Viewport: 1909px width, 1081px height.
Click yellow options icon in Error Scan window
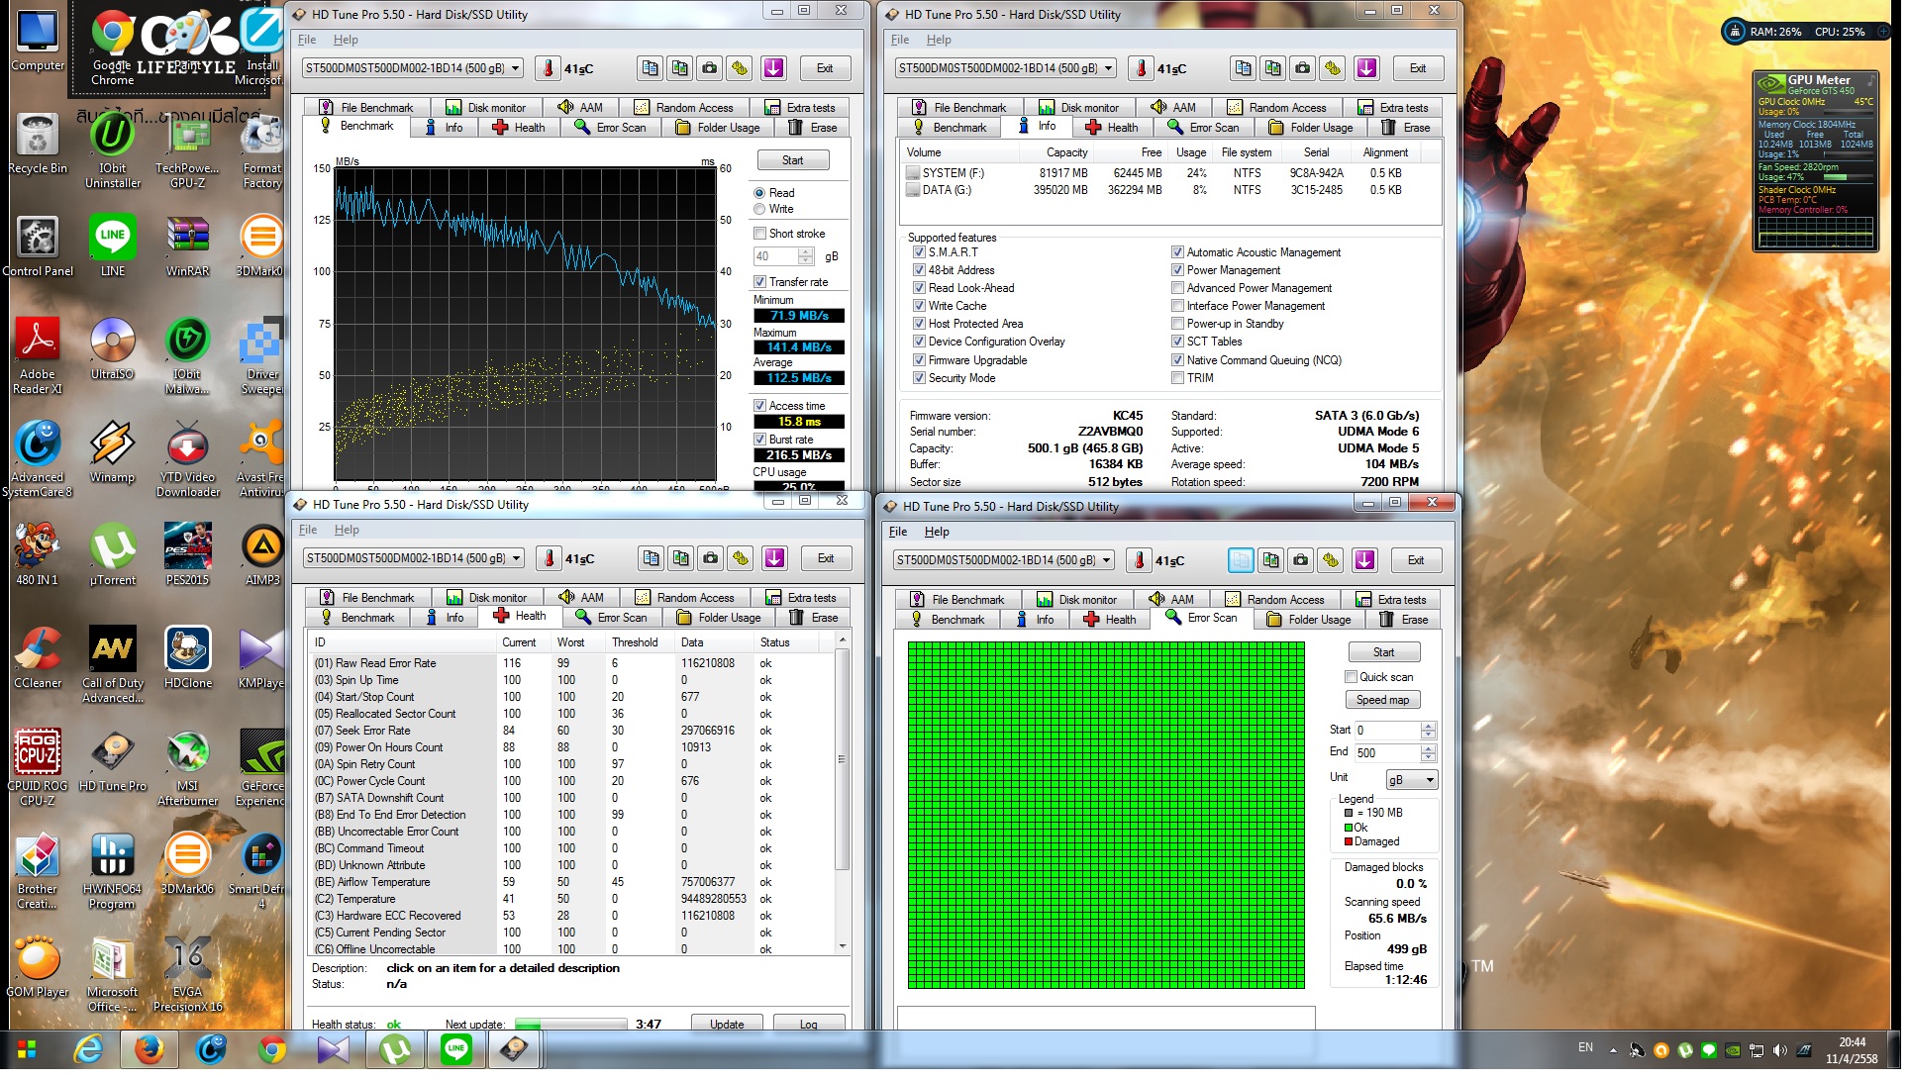click(x=1331, y=560)
